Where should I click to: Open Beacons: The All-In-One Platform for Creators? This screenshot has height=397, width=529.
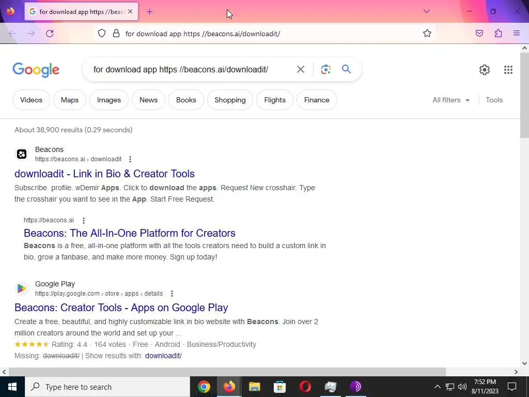(x=130, y=233)
